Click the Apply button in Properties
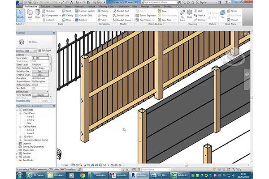Viewport: 269px width, 179px height. pyautogui.click(x=45, y=101)
